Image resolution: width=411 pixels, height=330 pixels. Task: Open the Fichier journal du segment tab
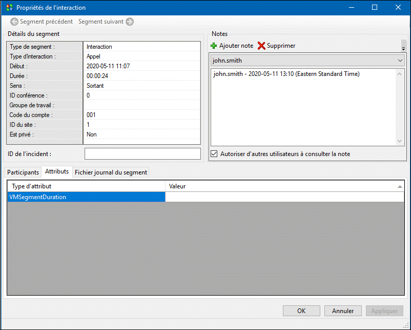(x=111, y=172)
